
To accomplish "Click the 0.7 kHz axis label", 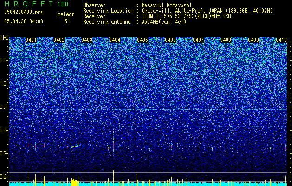I will point(3,153).
